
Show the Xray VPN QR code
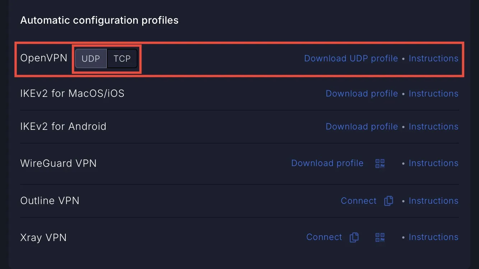[x=380, y=237]
